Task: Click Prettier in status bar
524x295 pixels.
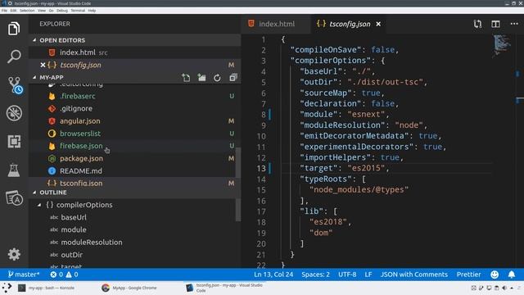Action: click(x=468, y=275)
